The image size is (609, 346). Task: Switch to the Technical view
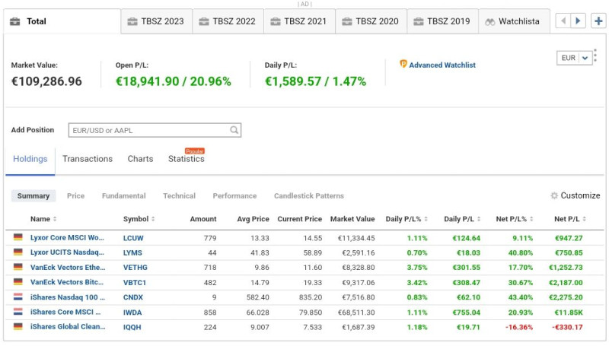coord(179,196)
